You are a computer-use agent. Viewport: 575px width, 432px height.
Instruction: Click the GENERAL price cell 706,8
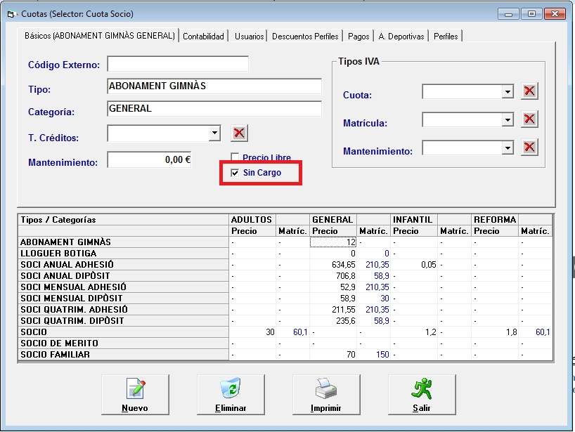pos(333,276)
